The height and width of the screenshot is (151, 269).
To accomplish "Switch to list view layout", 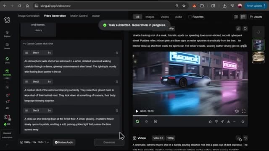I will click(243, 17).
